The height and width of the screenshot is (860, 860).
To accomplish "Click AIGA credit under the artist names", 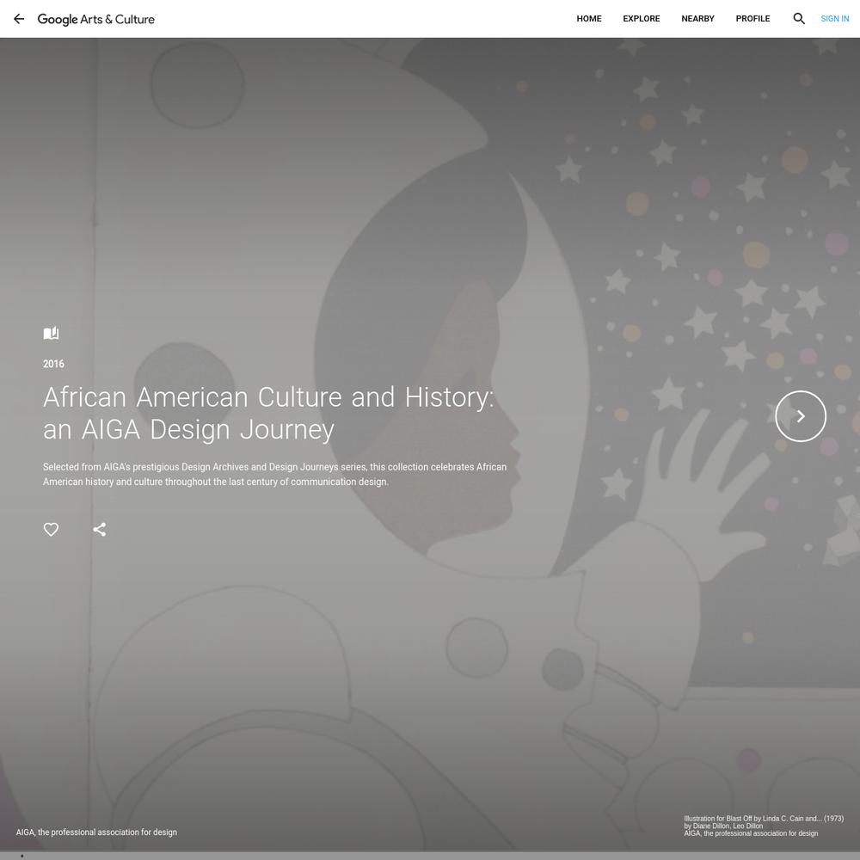I will click(751, 833).
